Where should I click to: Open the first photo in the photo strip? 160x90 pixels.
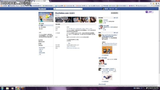[x=59, y=19]
